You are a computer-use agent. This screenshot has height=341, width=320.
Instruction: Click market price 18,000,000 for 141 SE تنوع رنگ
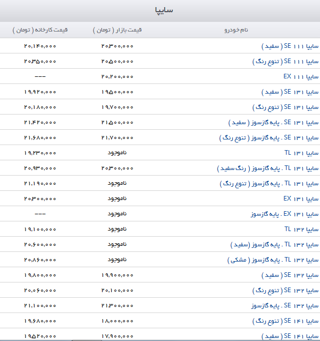tap(117, 321)
